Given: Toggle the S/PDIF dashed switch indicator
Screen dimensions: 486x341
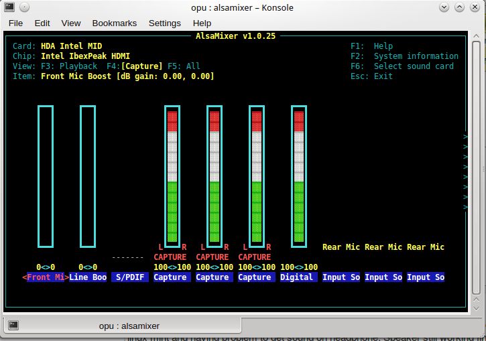Looking at the screenshot, I should [x=127, y=257].
